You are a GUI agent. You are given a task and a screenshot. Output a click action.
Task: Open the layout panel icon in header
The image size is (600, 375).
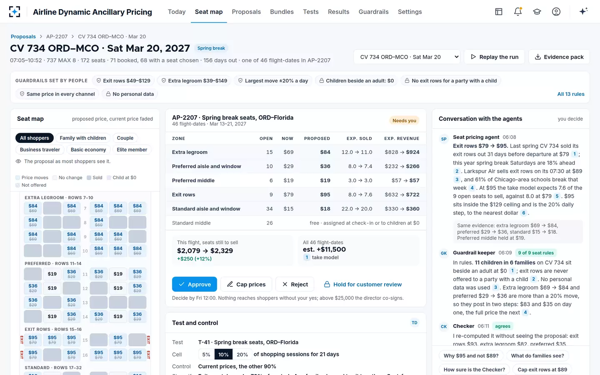(x=499, y=12)
